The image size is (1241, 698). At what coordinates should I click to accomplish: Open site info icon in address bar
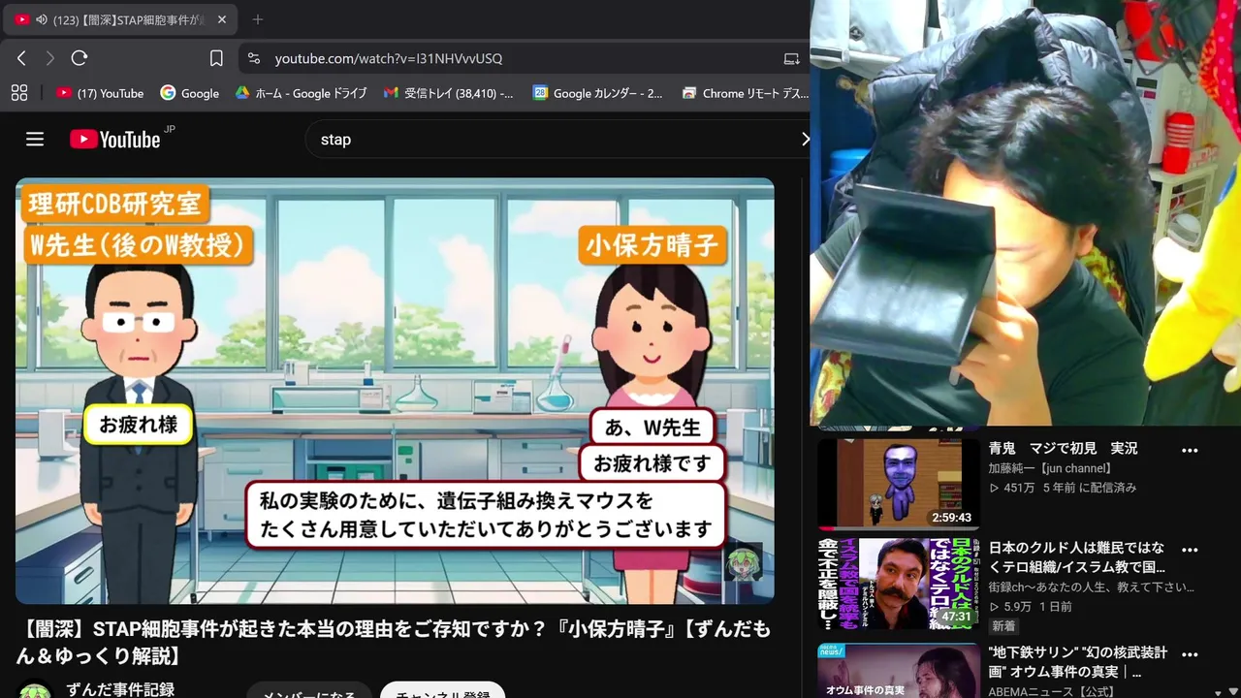(254, 58)
